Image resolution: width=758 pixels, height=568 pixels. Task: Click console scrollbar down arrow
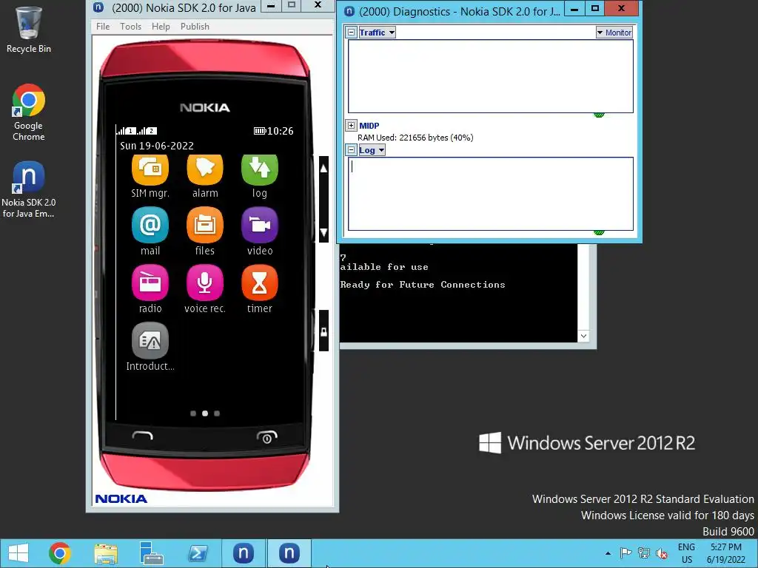click(x=583, y=336)
